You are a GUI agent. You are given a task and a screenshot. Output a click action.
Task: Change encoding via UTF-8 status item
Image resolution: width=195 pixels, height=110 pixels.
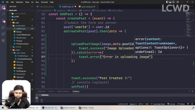141,104
